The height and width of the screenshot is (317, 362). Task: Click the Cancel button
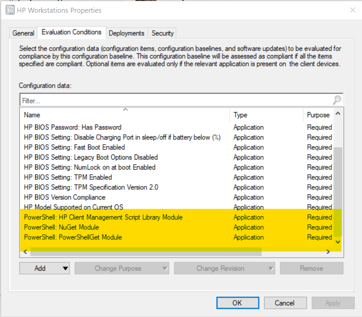[285, 303]
